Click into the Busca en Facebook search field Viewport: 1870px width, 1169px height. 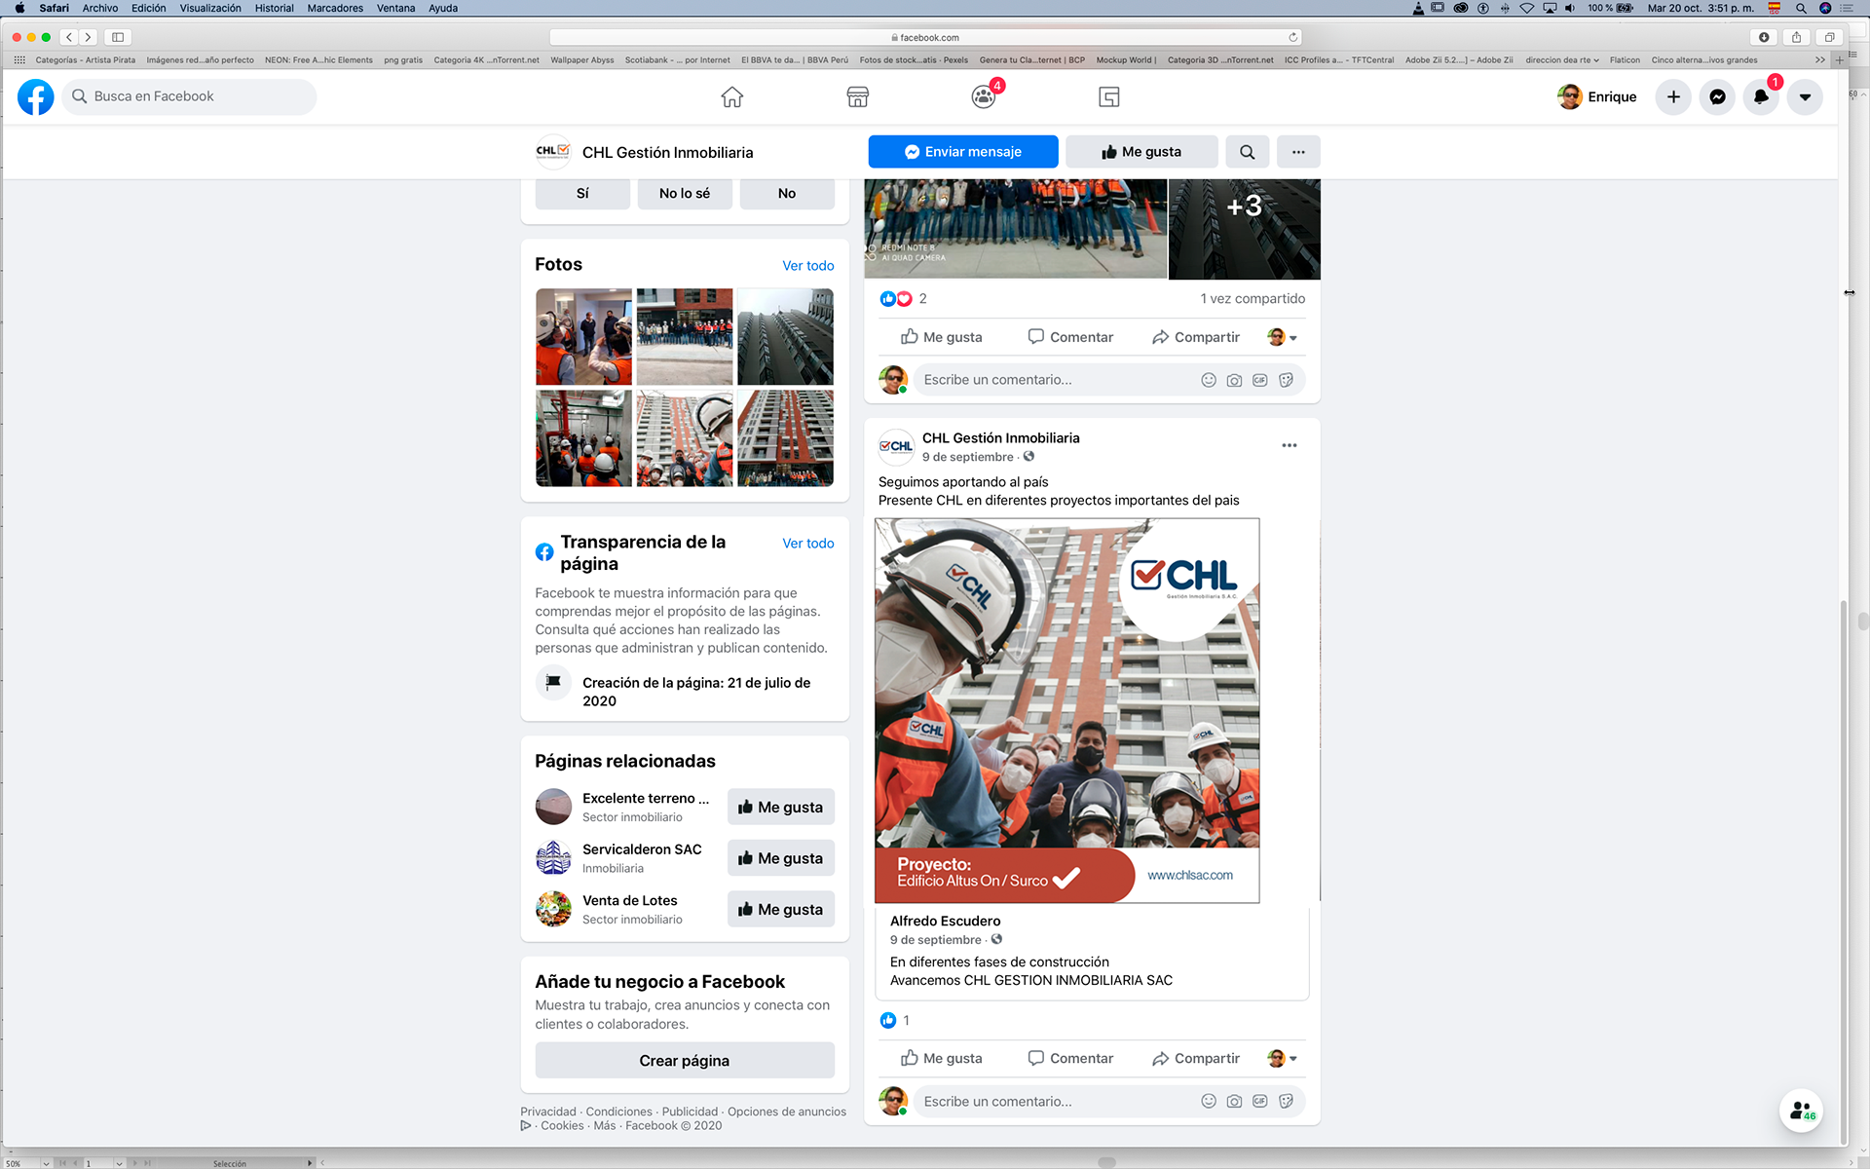(x=190, y=96)
